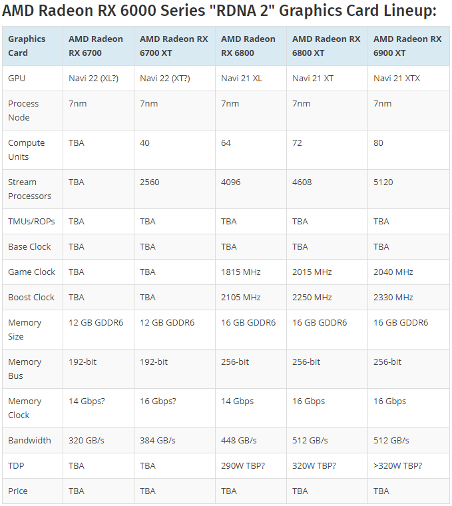Click the RDNA 2 Graphics Card Lineup heading

[219, 11]
